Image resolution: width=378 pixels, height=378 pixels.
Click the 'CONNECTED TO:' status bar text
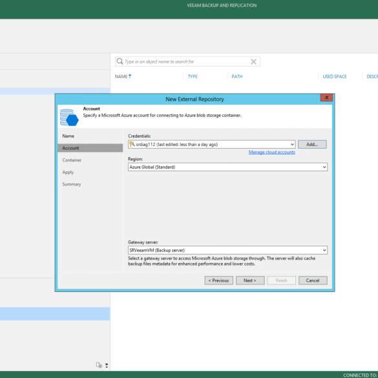[x=360, y=375]
